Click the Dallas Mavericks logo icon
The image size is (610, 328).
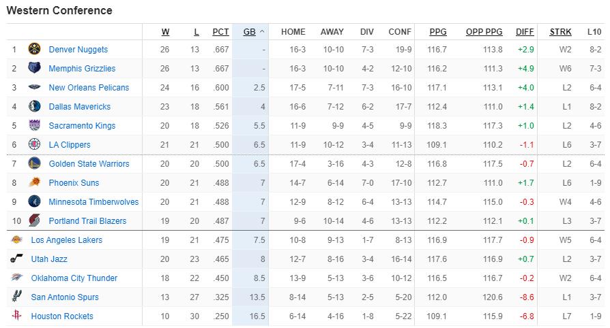35,106
